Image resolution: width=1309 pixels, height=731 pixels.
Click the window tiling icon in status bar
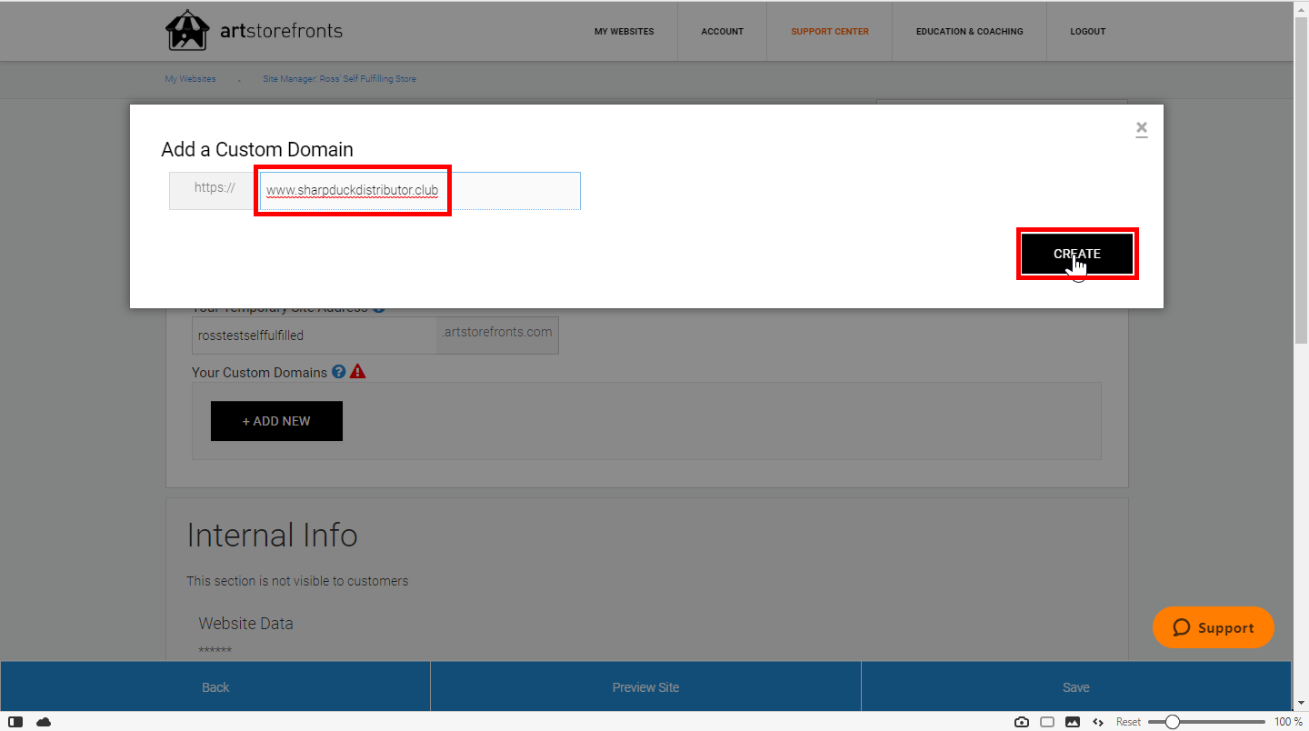click(1047, 722)
